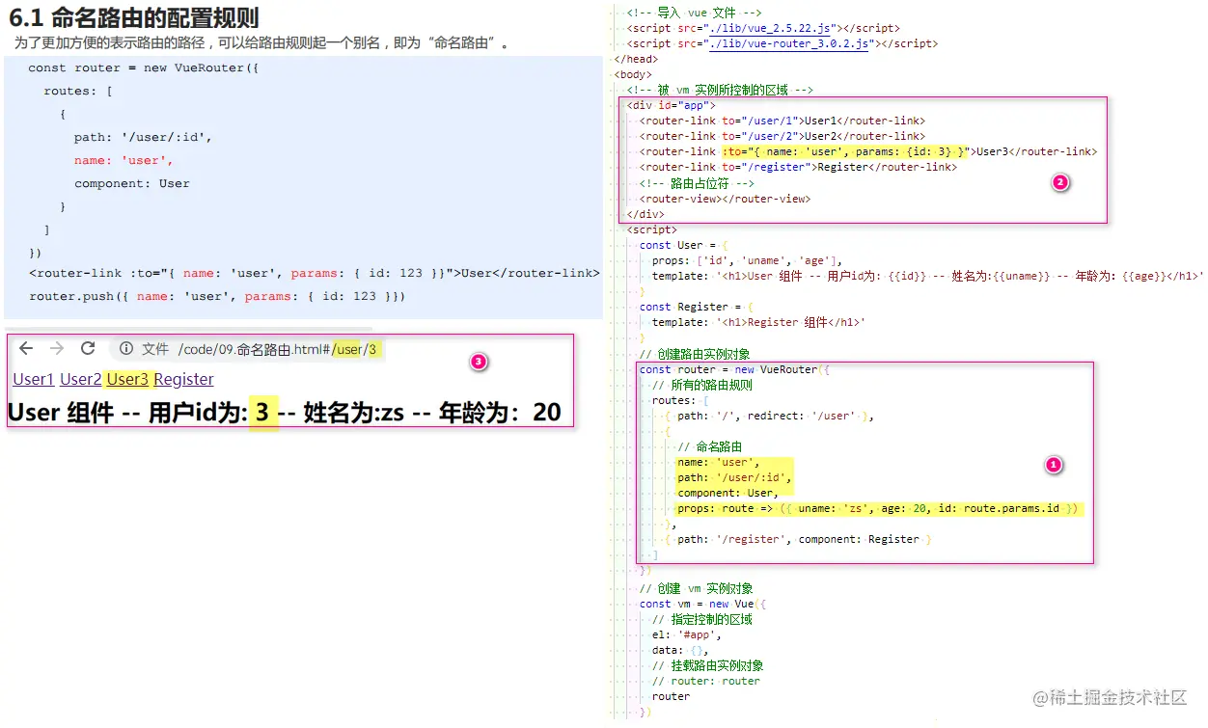Click the '// 创建路由实例对象' comment
The height and width of the screenshot is (728, 1208).
[694, 354]
